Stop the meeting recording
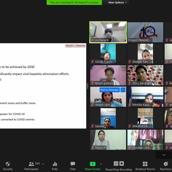 point(121,164)
